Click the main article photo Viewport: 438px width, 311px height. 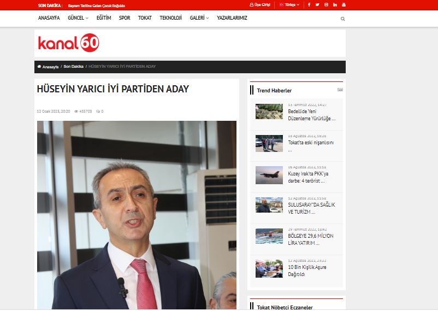tap(137, 215)
